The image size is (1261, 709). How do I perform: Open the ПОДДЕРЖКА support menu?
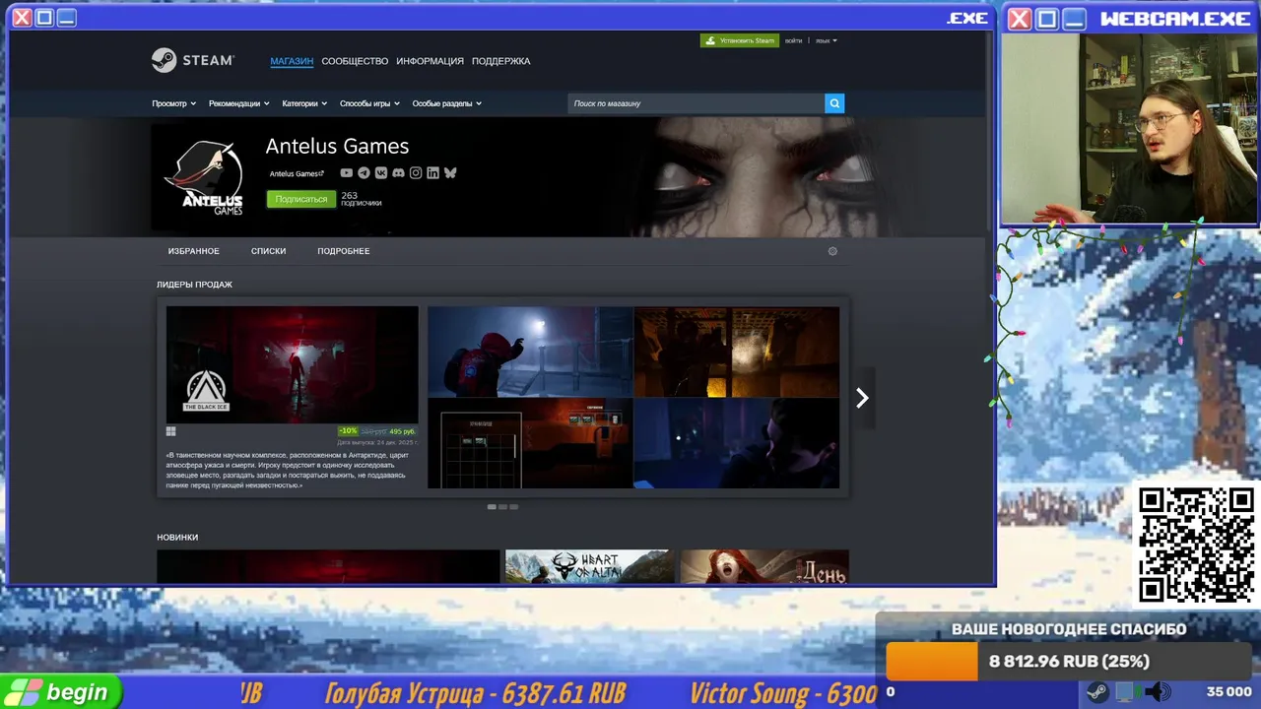(x=500, y=61)
